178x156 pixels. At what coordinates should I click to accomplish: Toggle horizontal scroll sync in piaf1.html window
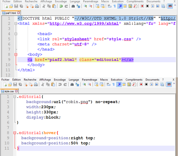point(102,6)
